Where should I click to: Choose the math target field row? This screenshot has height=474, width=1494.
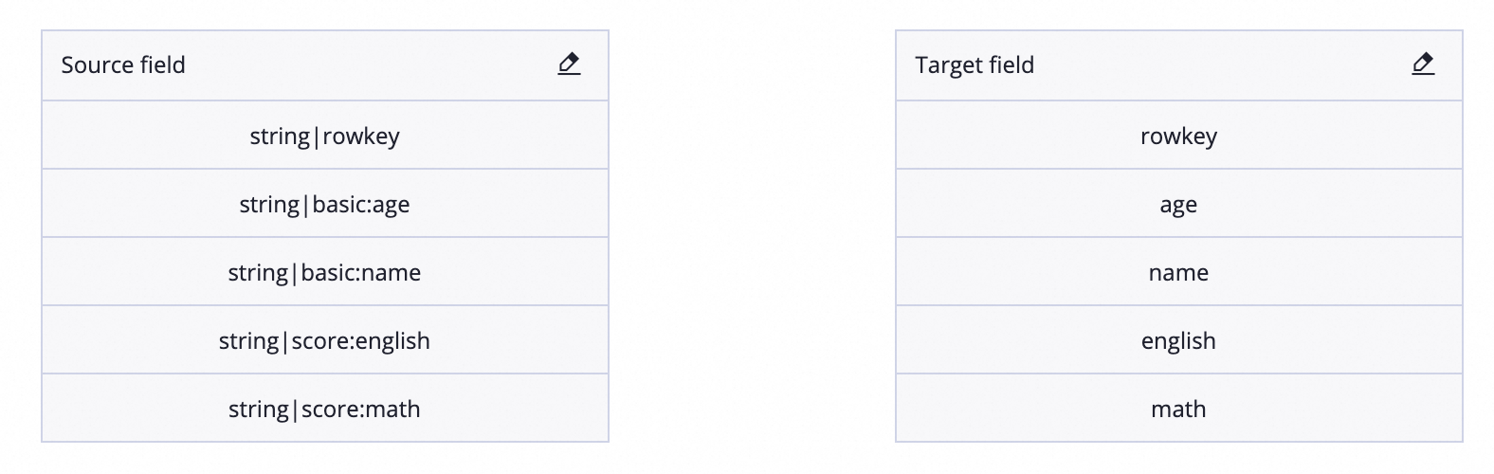(1178, 409)
